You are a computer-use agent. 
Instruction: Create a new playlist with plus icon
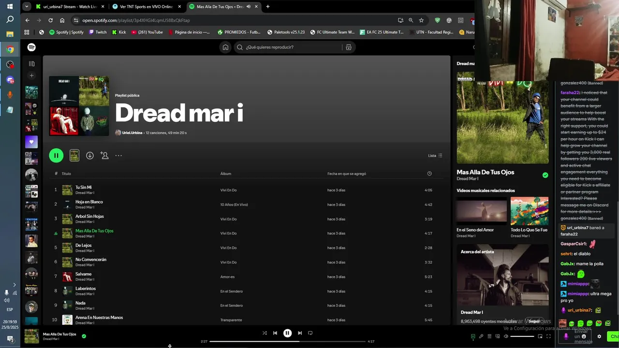31,75
